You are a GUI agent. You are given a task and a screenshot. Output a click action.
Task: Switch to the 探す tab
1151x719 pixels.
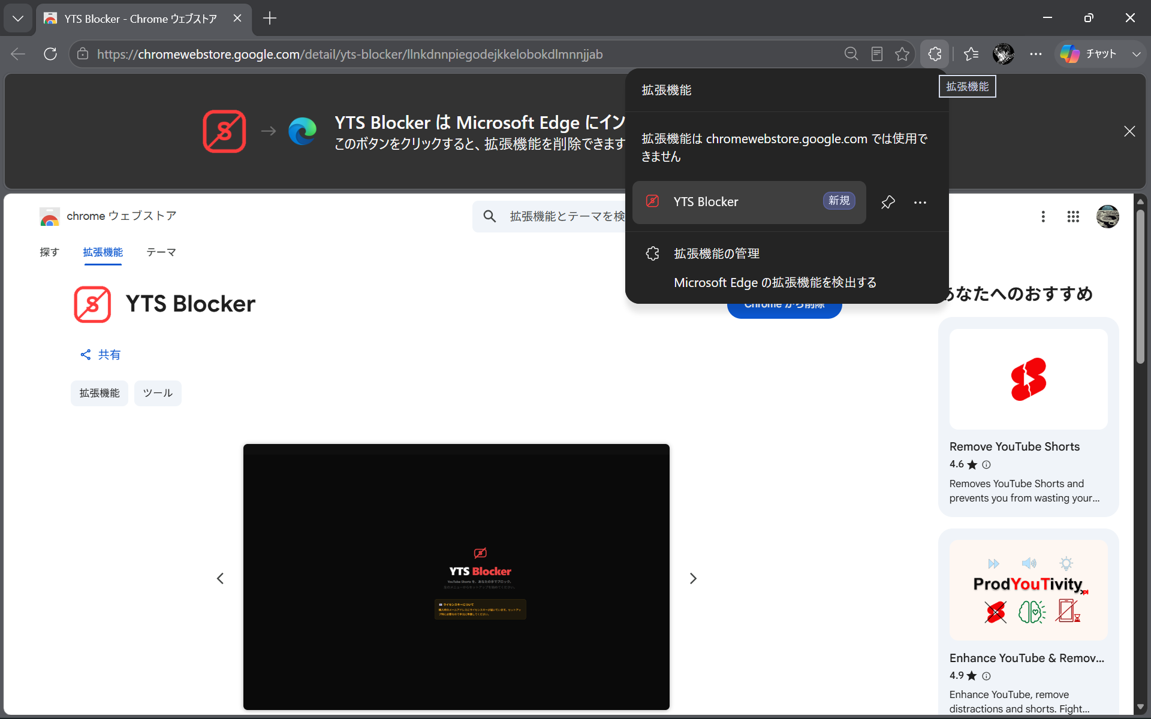[49, 252]
